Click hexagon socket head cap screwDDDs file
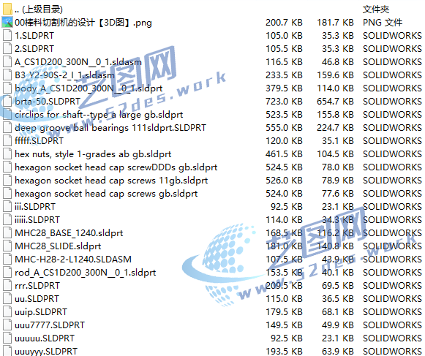This screenshot has height=356, width=425. [x=116, y=167]
